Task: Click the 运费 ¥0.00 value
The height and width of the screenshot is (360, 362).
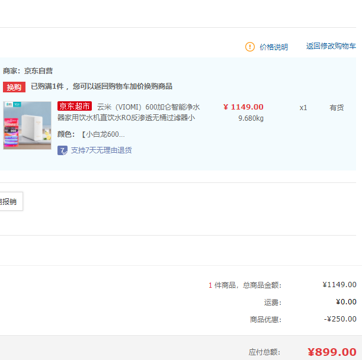Action: pyautogui.click(x=346, y=302)
